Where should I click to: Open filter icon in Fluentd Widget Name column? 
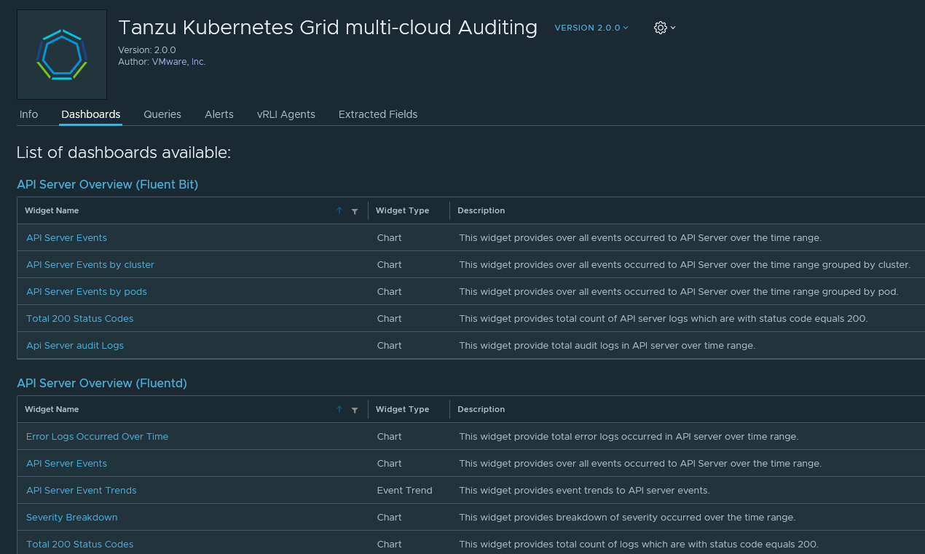pyautogui.click(x=355, y=410)
